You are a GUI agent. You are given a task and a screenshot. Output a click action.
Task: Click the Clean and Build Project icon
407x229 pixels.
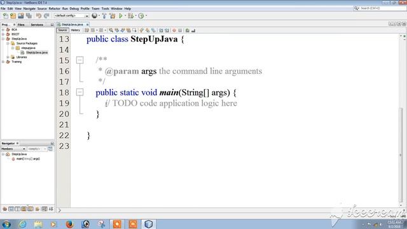click(x=113, y=16)
